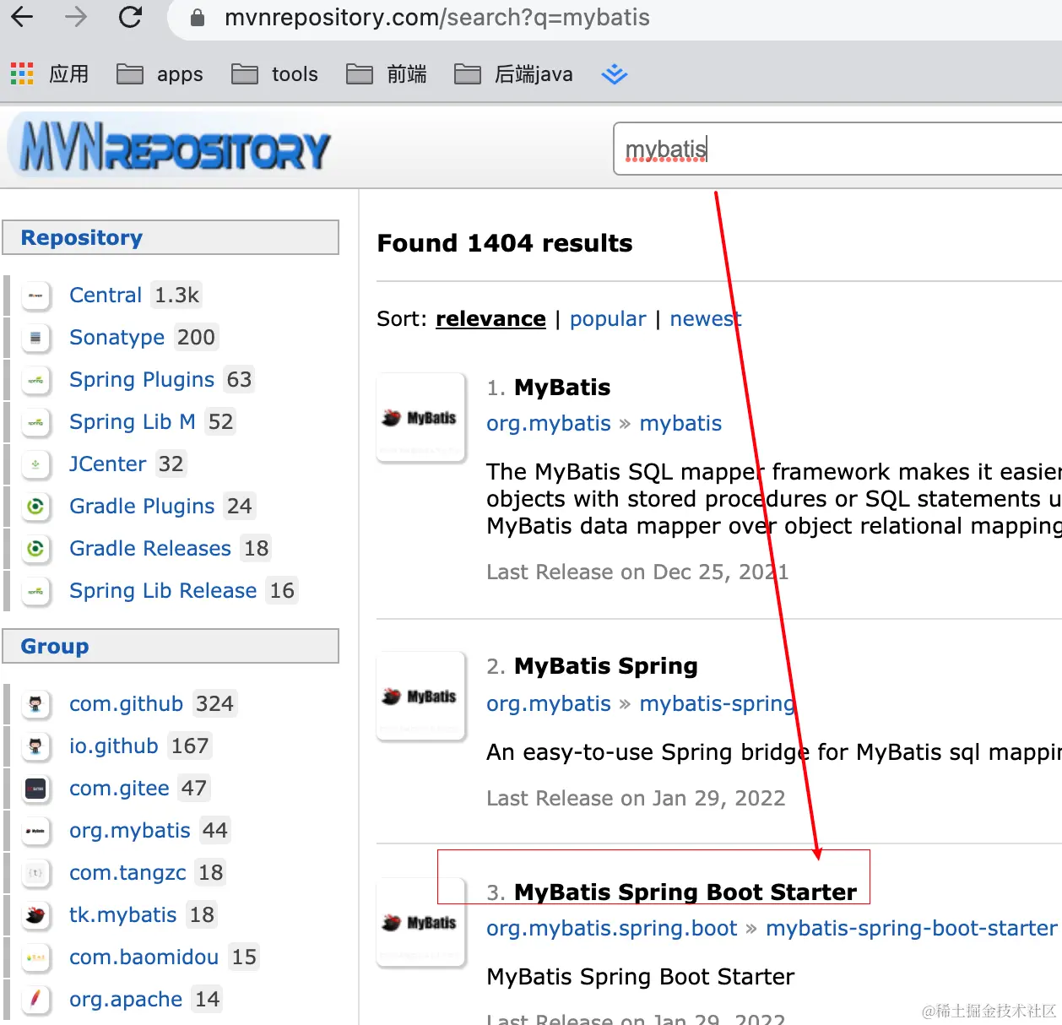Image resolution: width=1062 pixels, height=1025 pixels.
Task: Click the lock icon in address bar
Action: click(198, 18)
